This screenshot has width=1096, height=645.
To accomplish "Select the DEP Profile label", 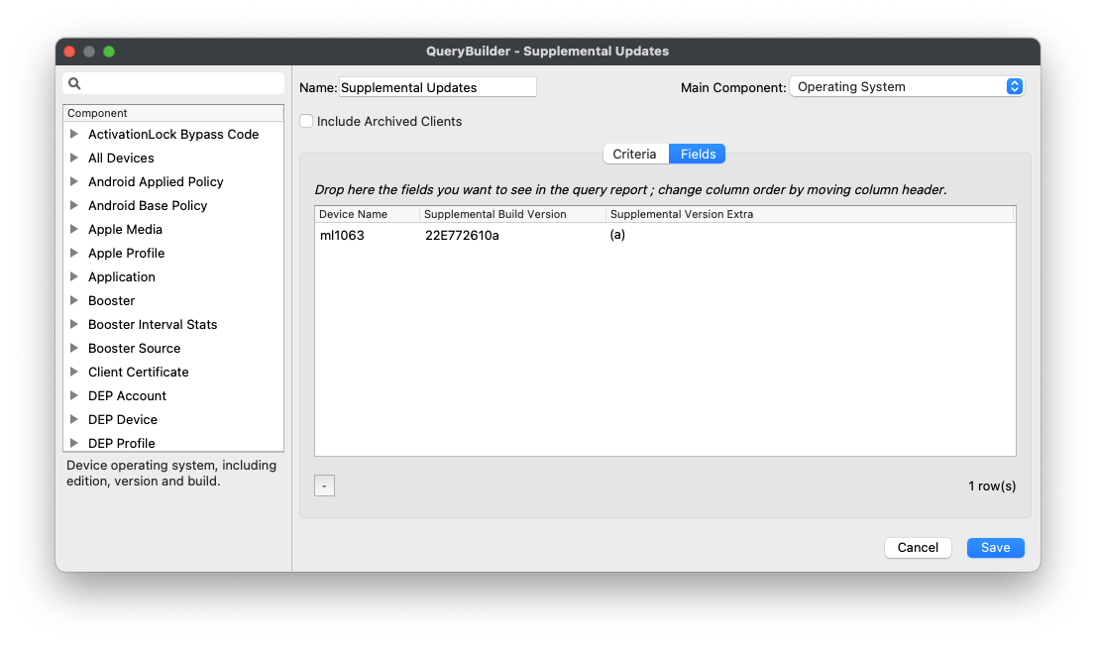I will pyautogui.click(x=122, y=443).
